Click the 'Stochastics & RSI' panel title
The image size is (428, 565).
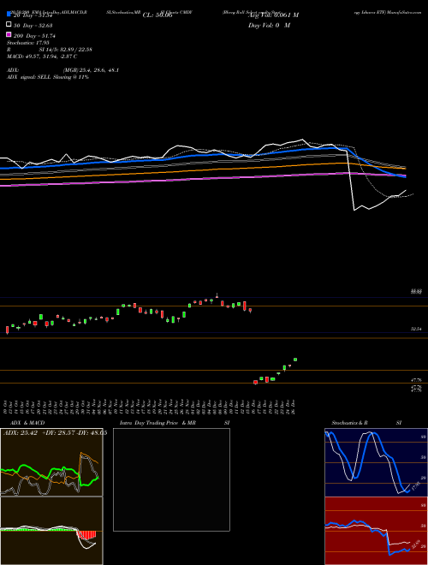366,423
